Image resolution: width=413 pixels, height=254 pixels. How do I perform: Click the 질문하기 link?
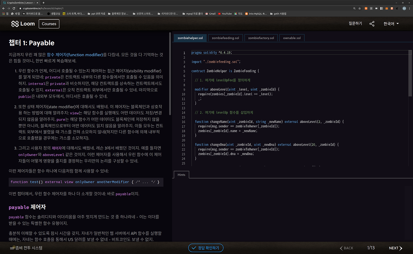355,24
